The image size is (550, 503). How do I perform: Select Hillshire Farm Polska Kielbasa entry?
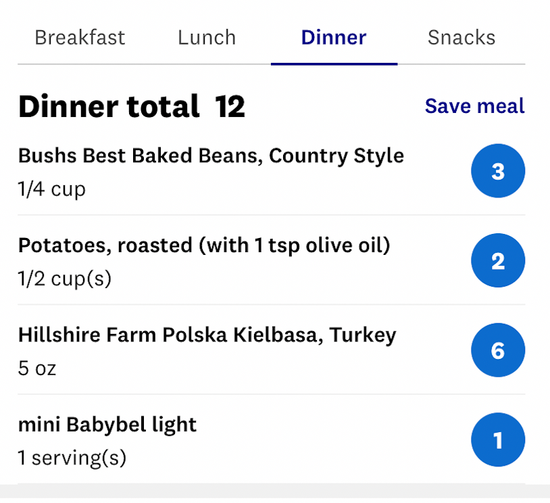click(207, 335)
